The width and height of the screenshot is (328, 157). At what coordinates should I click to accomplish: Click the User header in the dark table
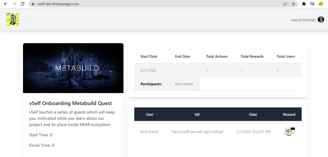[x=149, y=114]
